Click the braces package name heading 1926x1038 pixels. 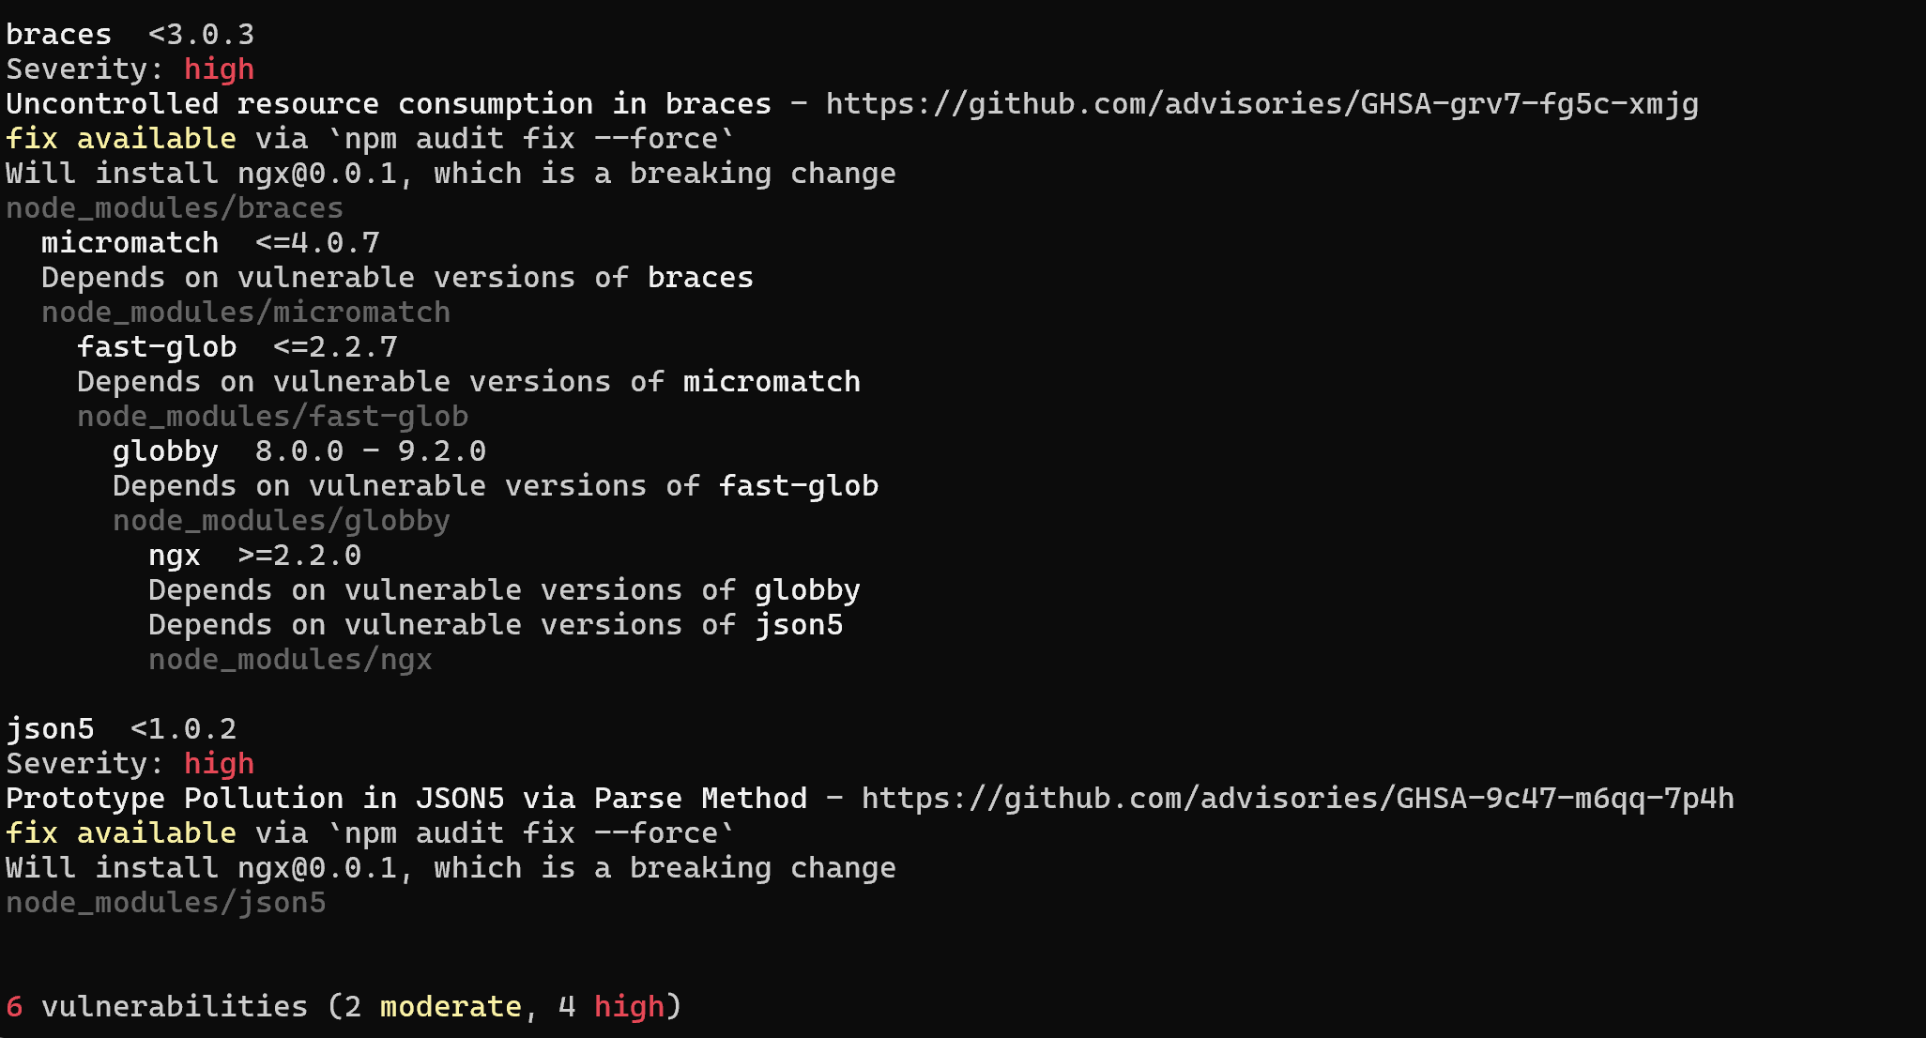point(58,35)
